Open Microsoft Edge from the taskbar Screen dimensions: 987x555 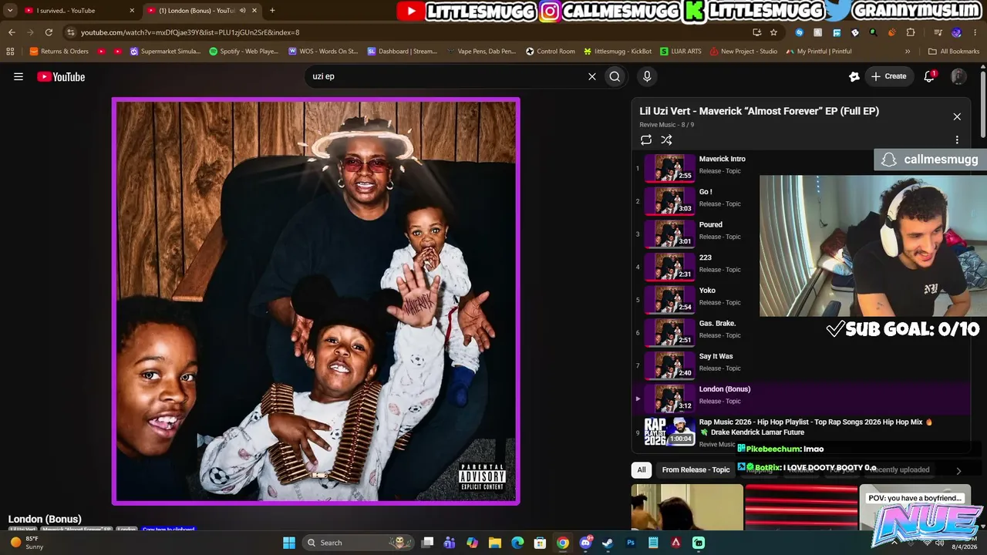coord(517,543)
